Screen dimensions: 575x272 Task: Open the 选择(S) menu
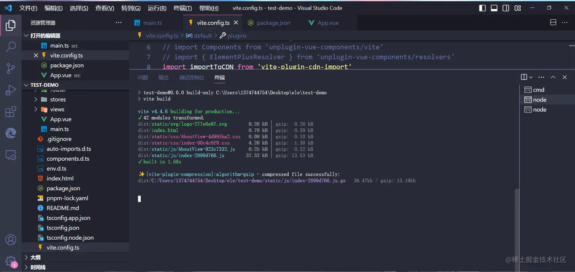tap(79, 8)
